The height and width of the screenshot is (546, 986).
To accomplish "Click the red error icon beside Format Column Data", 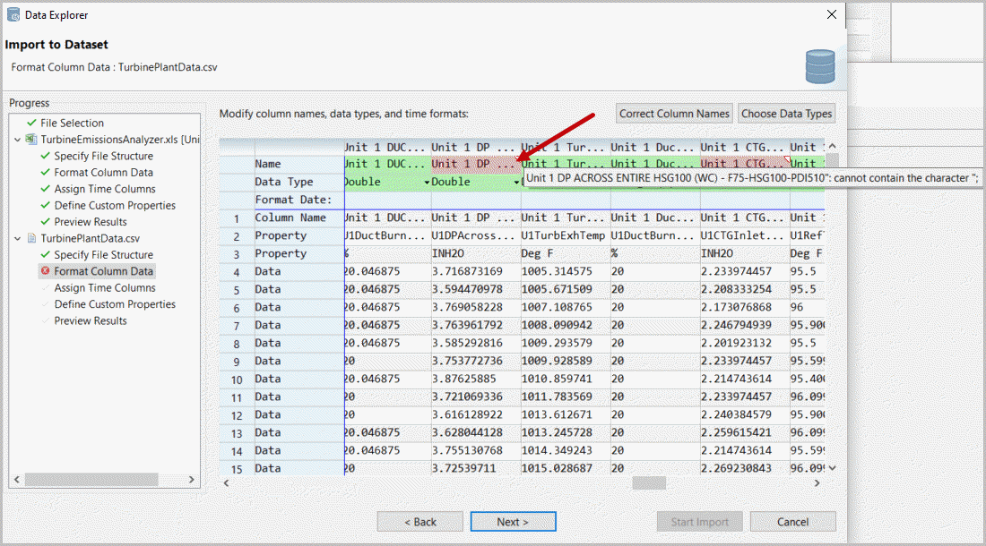I will (44, 271).
